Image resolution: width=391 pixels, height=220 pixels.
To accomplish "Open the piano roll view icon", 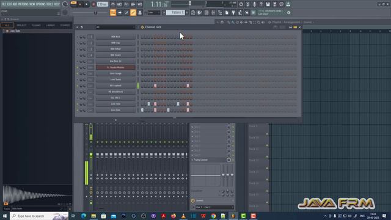I will point(200,12).
